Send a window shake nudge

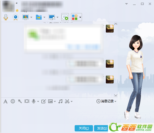tap(27, 101)
